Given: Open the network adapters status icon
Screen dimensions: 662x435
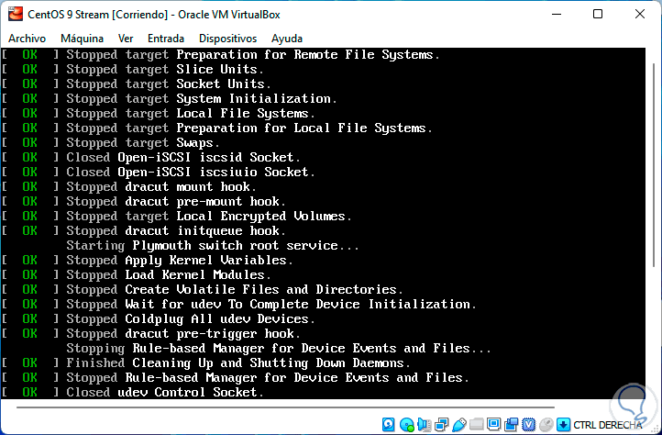Looking at the screenshot, I should 442,424.
